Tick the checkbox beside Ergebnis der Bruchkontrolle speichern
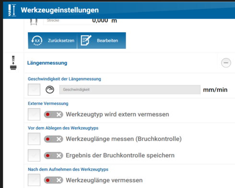 [34, 155]
